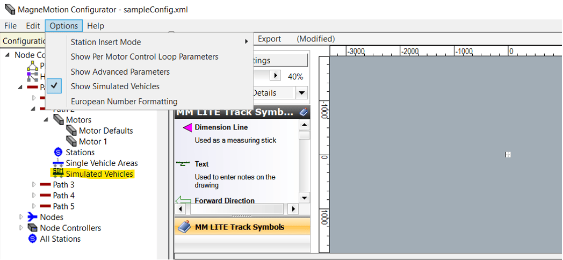
Task: Click the Stations blue S icon
Action: click(58, 152)
